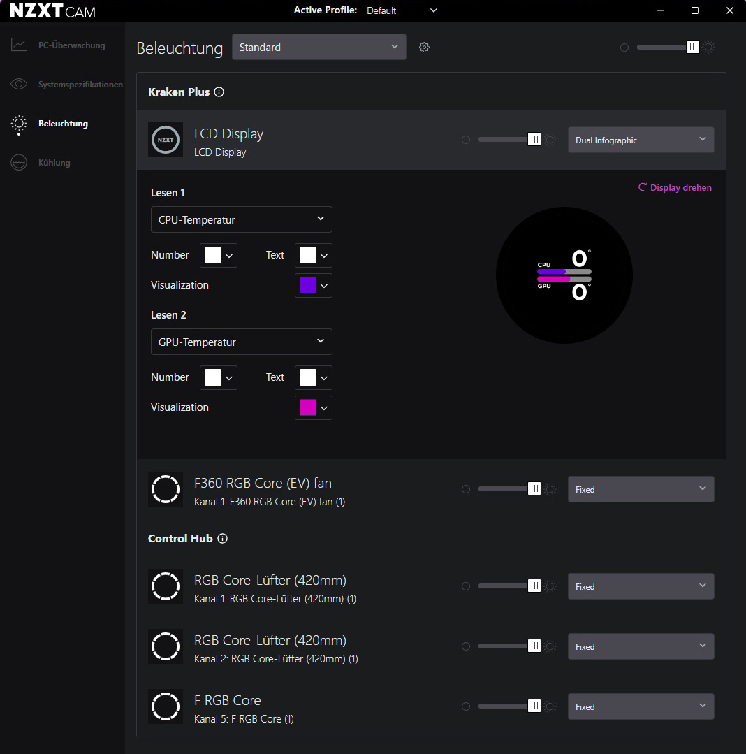Click Kanal 1 RGB Core-Lüfter brightness slider
The image size is (746, 754).
509,586
